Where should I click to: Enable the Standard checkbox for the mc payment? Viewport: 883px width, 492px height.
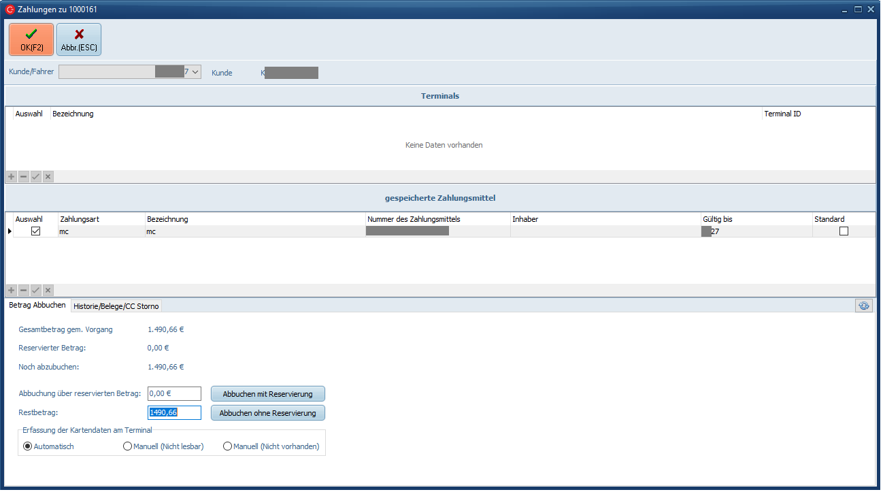pyautogui.click(x=844, y=231)
